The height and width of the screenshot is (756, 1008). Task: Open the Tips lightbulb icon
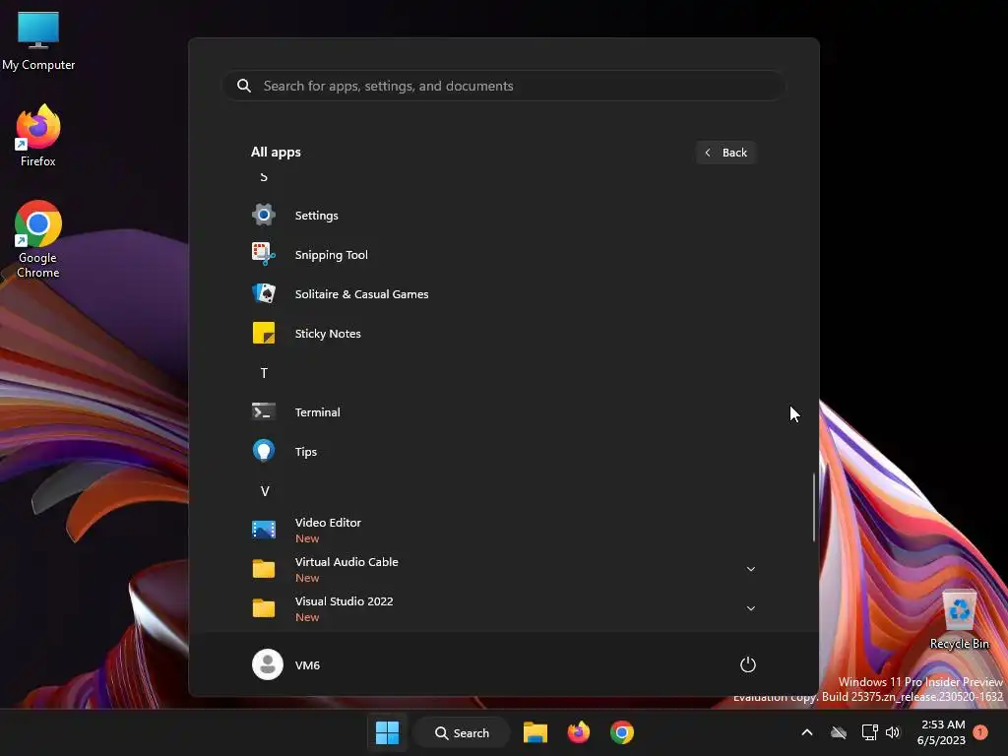(x=264, y=451)
